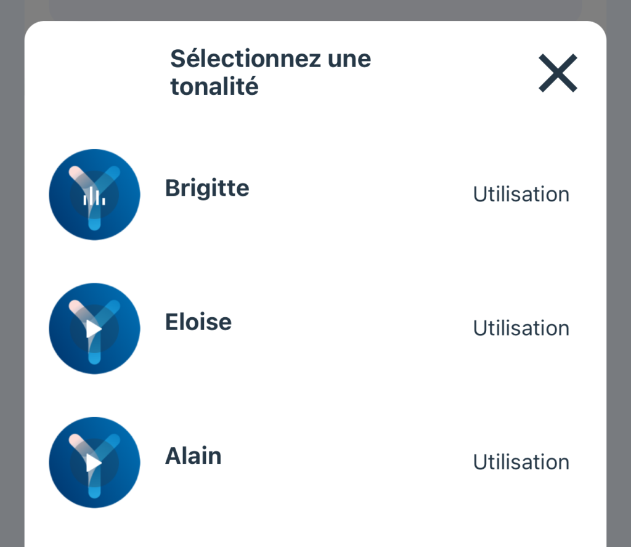
Task: Select the Eloise name label
Action: [198, 322]
